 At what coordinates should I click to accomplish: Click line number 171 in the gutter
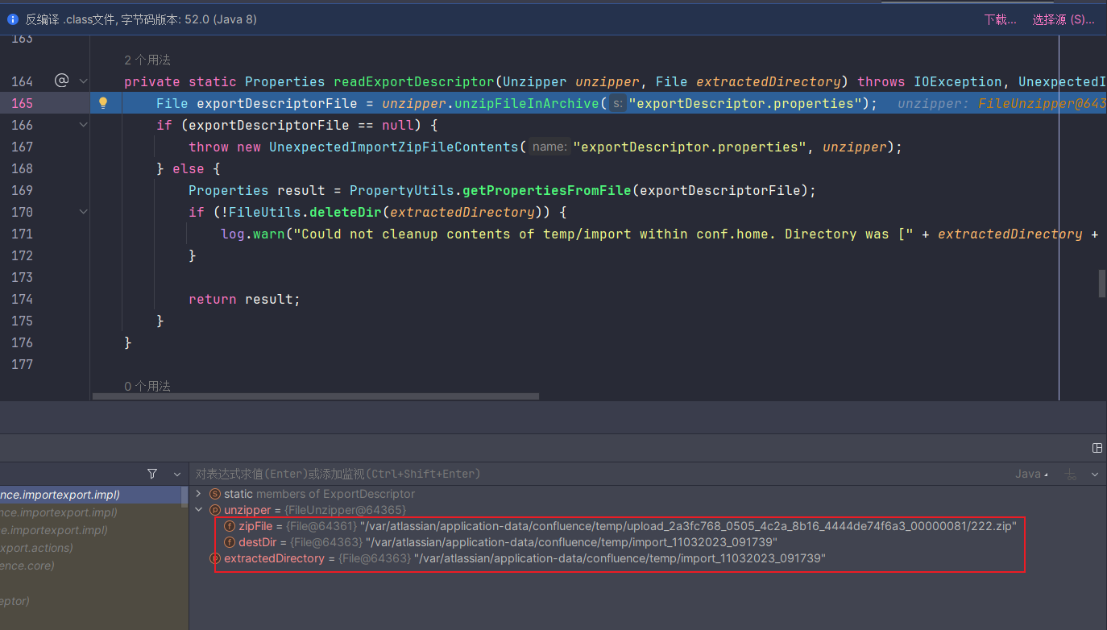click(23, 234)
